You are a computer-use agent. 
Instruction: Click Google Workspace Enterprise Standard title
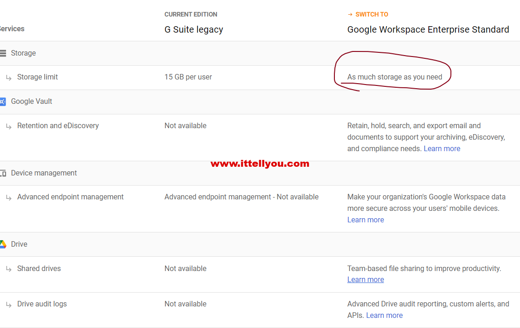428,29
